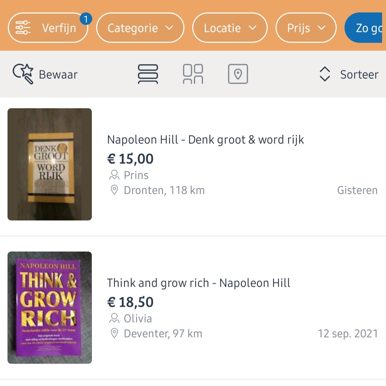Tap the Bewaar saved search star icon
Image resolution: width=386 pixels, height=386 pixels.
[x=23, y=74]
